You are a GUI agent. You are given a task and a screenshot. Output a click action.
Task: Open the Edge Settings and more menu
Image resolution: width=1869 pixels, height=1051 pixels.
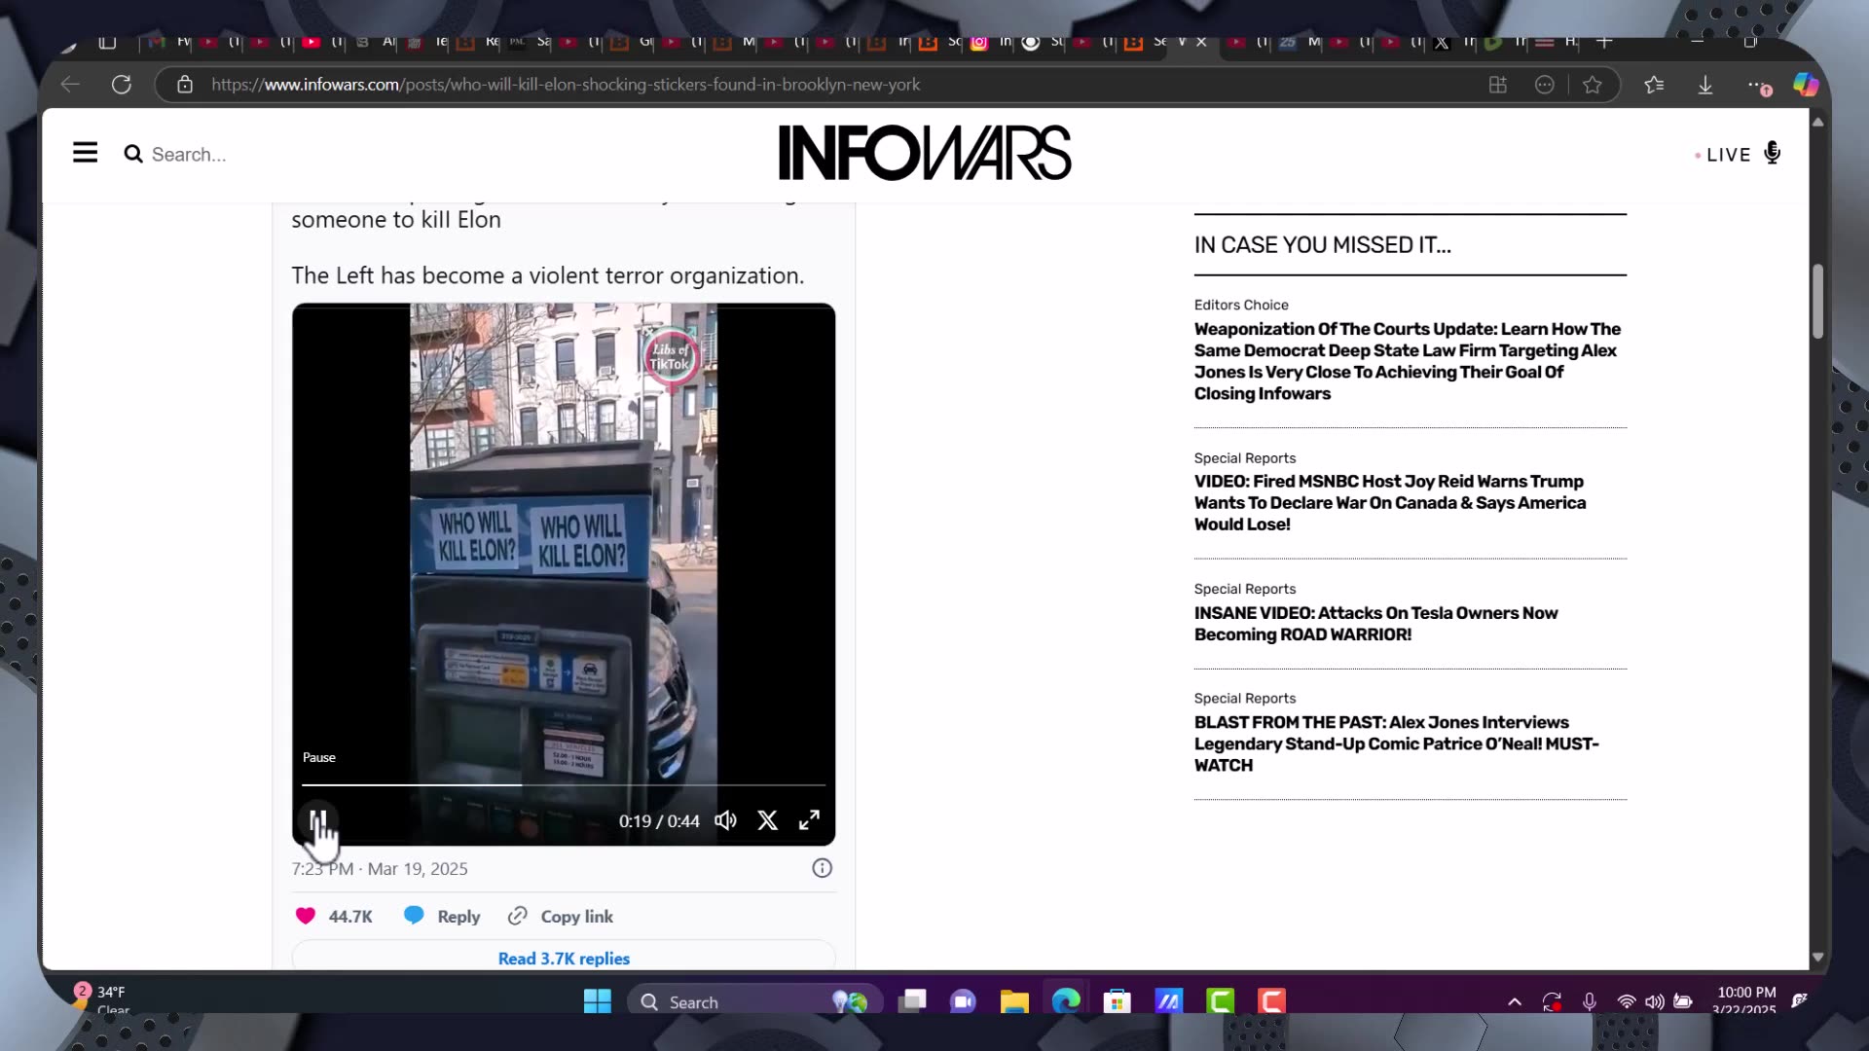click(1757, 86)
